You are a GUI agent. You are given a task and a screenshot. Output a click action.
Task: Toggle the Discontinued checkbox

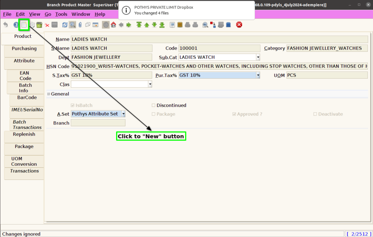(153, 105)
